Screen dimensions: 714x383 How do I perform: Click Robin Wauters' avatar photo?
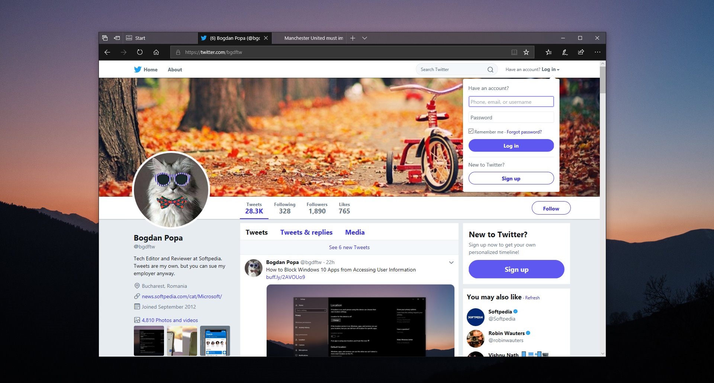[x=476, y=339]
